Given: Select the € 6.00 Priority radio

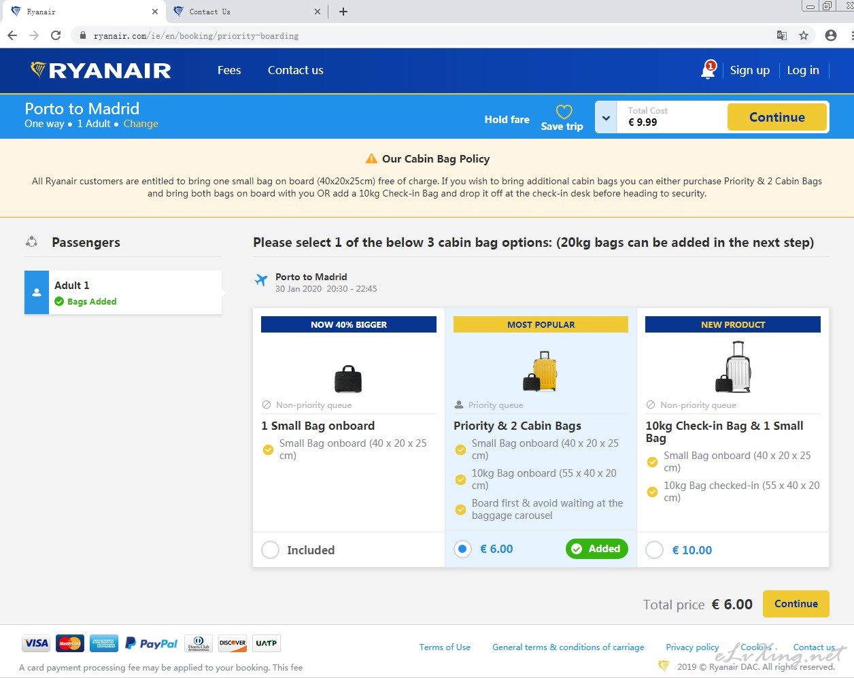Looking at the screenshot, I should coord(462,549).
